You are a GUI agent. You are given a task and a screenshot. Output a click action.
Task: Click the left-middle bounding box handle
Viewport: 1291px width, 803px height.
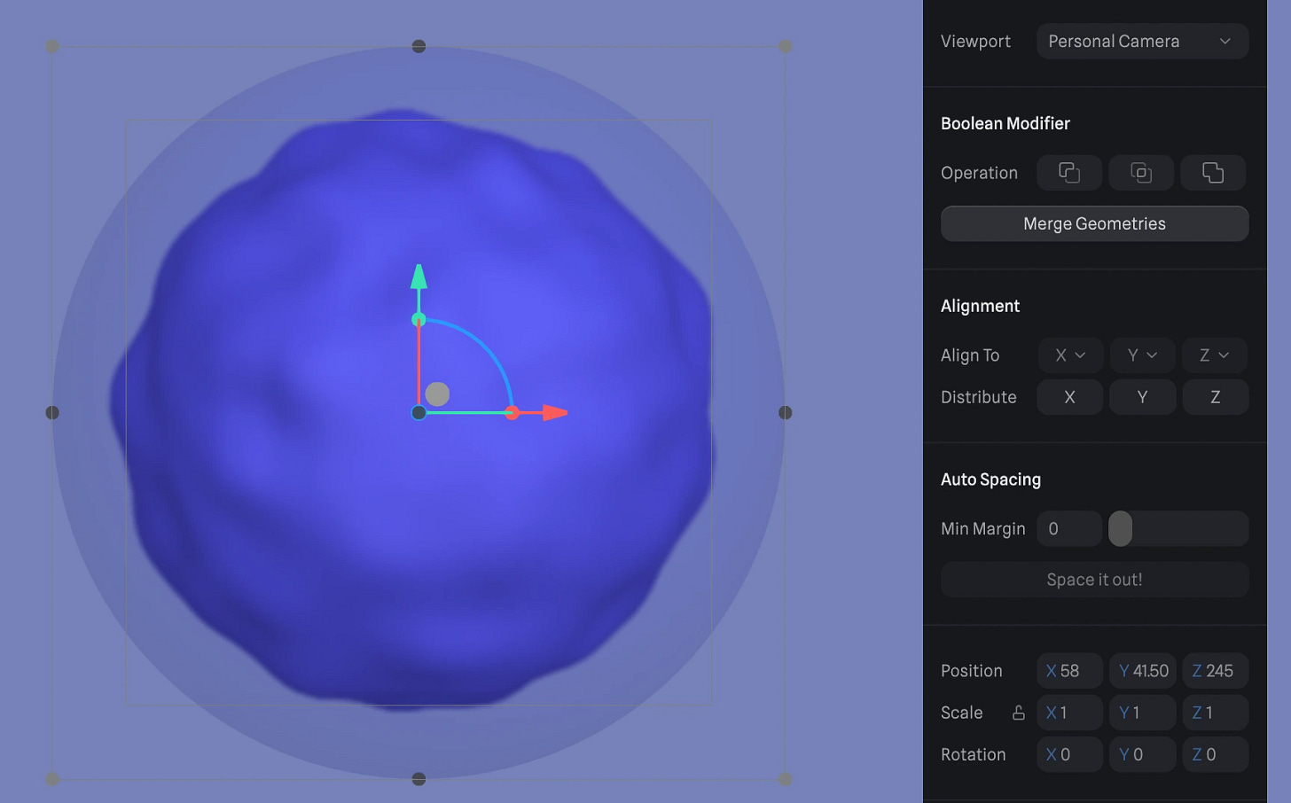pyautogui.click(x=52, y=413)
